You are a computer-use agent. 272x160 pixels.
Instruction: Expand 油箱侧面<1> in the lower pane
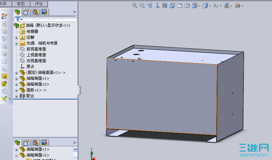tap(16, 150)
